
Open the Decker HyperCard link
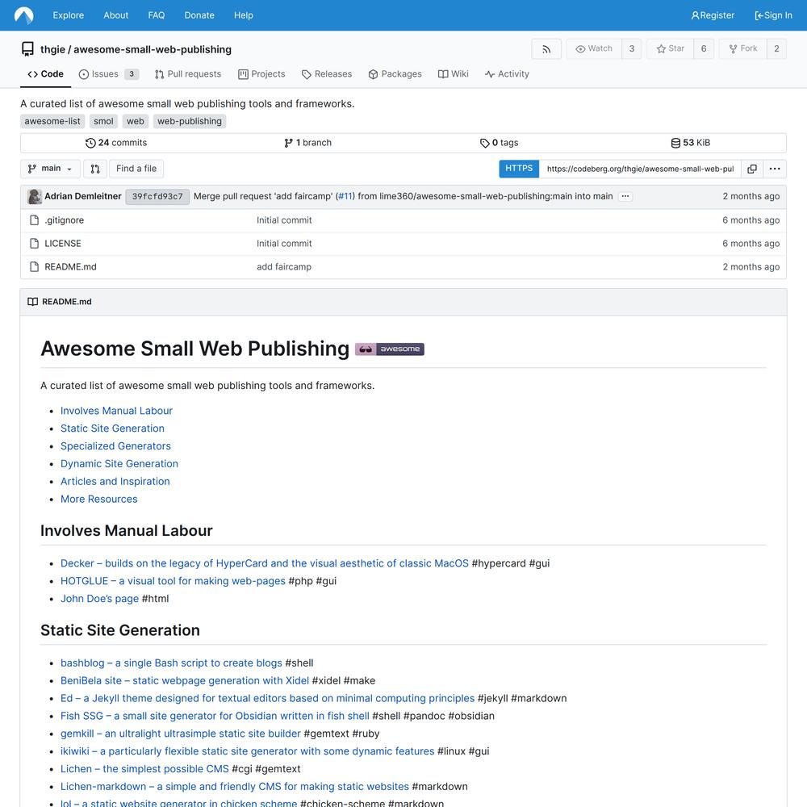(x=265, y=563)
